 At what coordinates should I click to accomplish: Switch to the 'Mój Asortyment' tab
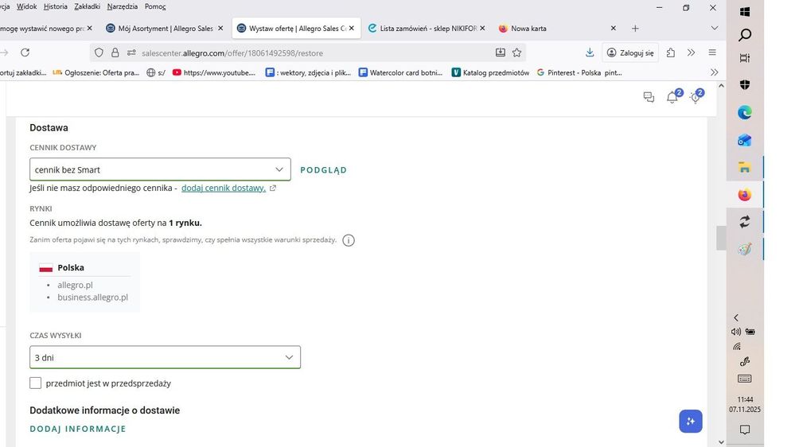pyautogui.click(x=165, y=29)
